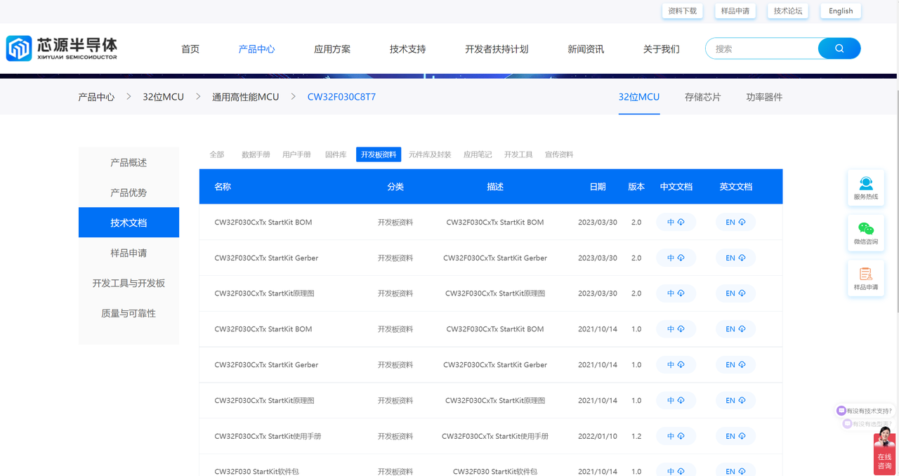The image size is (899, 476).
Task: Select the 功率器件 category tab
Action: pyautogui.click(x=764, y=97)
